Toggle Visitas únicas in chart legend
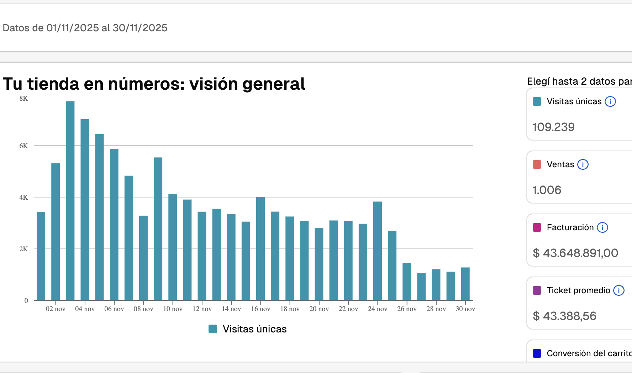 [248, 329]
